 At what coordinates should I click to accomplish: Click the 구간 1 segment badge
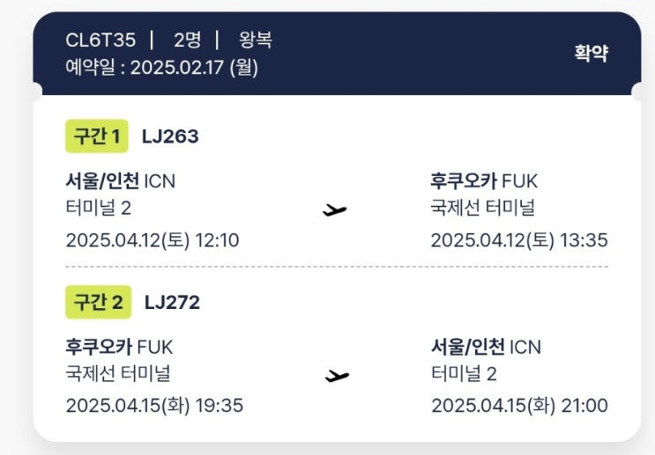tap(97, 136)
